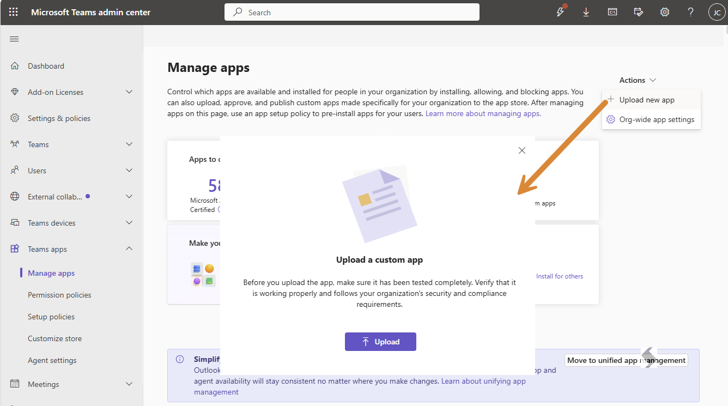Open Cloud Shell icon in header
This screenshot has height=406, width=728.
tap(612, 12)
